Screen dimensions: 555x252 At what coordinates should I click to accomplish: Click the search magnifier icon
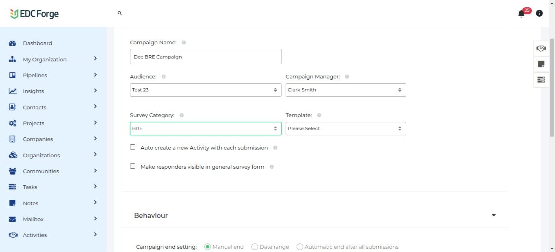120,13
